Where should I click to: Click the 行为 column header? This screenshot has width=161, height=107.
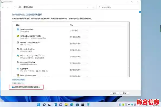tap(71, 25)
